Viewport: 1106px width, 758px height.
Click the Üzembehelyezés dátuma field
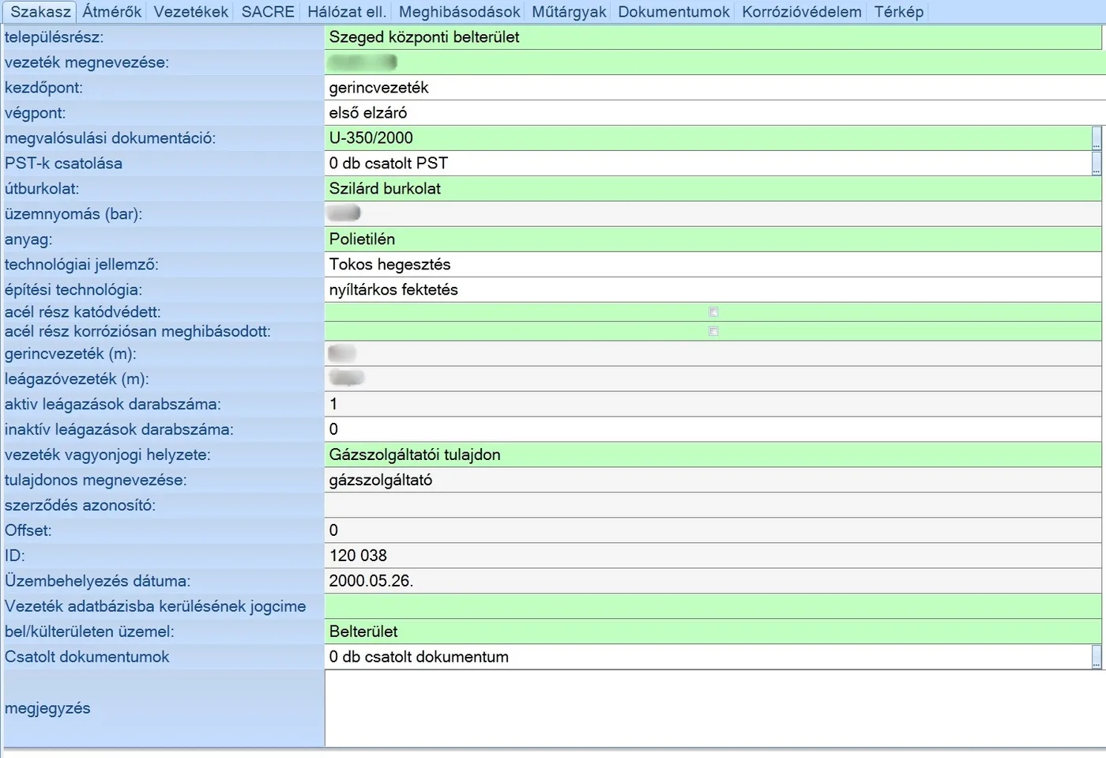click(x=713, y=581)
